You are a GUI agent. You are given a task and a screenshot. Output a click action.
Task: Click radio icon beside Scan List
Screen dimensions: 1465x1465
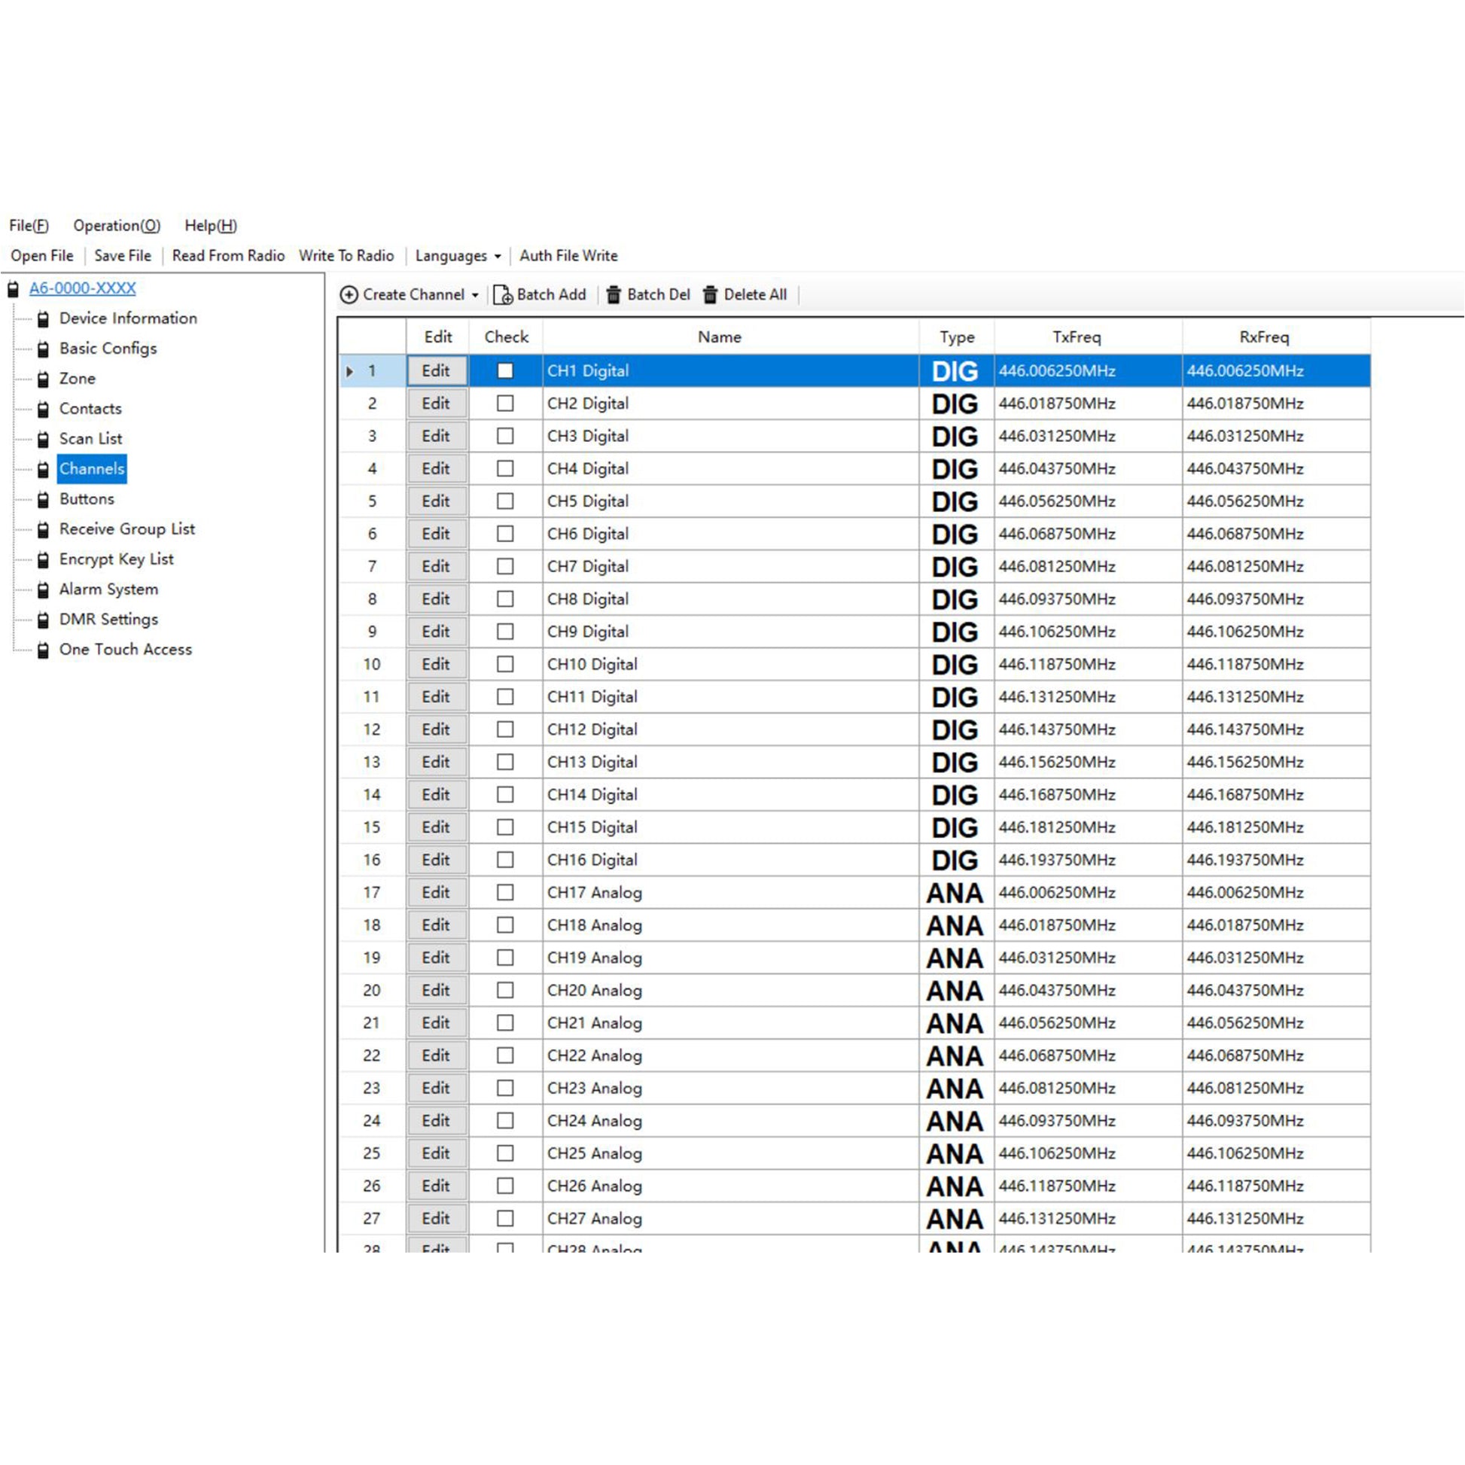[43, 440]
